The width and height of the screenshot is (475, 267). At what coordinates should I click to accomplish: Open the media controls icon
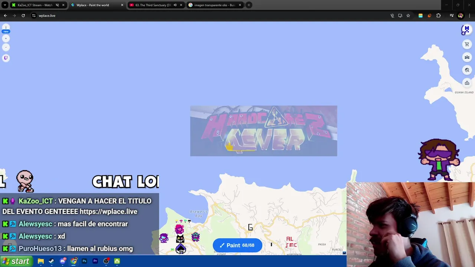click(452, 16)
